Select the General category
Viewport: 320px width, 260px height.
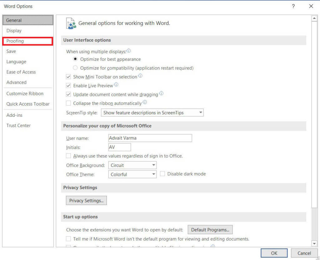click(x=28, y=20)
